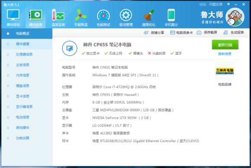Open 温度监测 thermometer icon
This screenshot has height=168, width=251.
58,15
